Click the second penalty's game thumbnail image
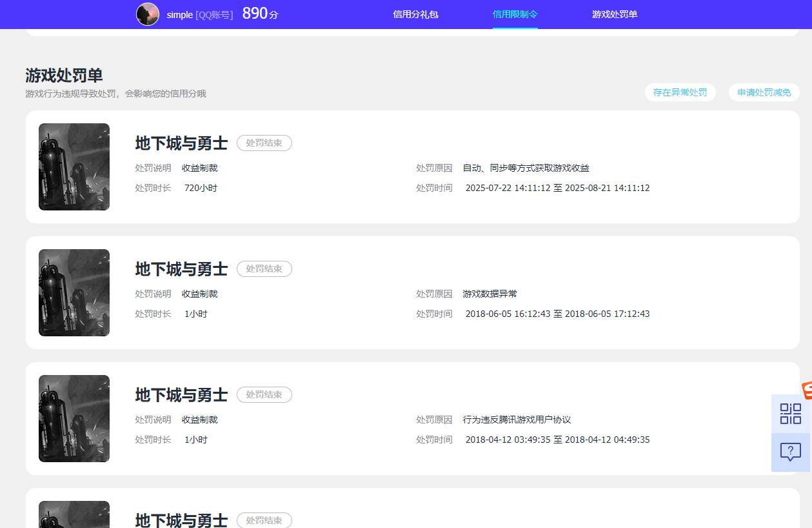The height and width of the screenshot is (528, 812). [74, 292]
